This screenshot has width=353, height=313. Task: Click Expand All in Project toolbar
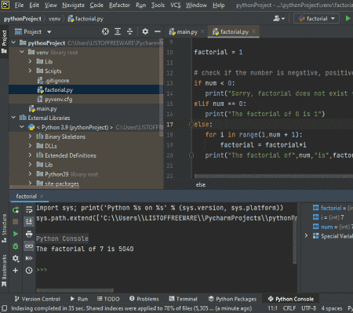118,31
